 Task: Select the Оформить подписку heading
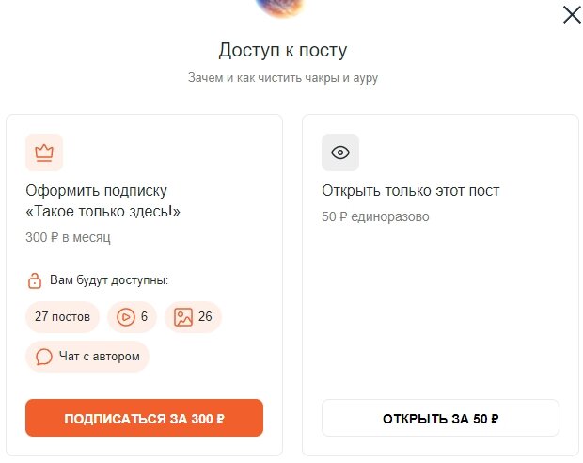103,201
